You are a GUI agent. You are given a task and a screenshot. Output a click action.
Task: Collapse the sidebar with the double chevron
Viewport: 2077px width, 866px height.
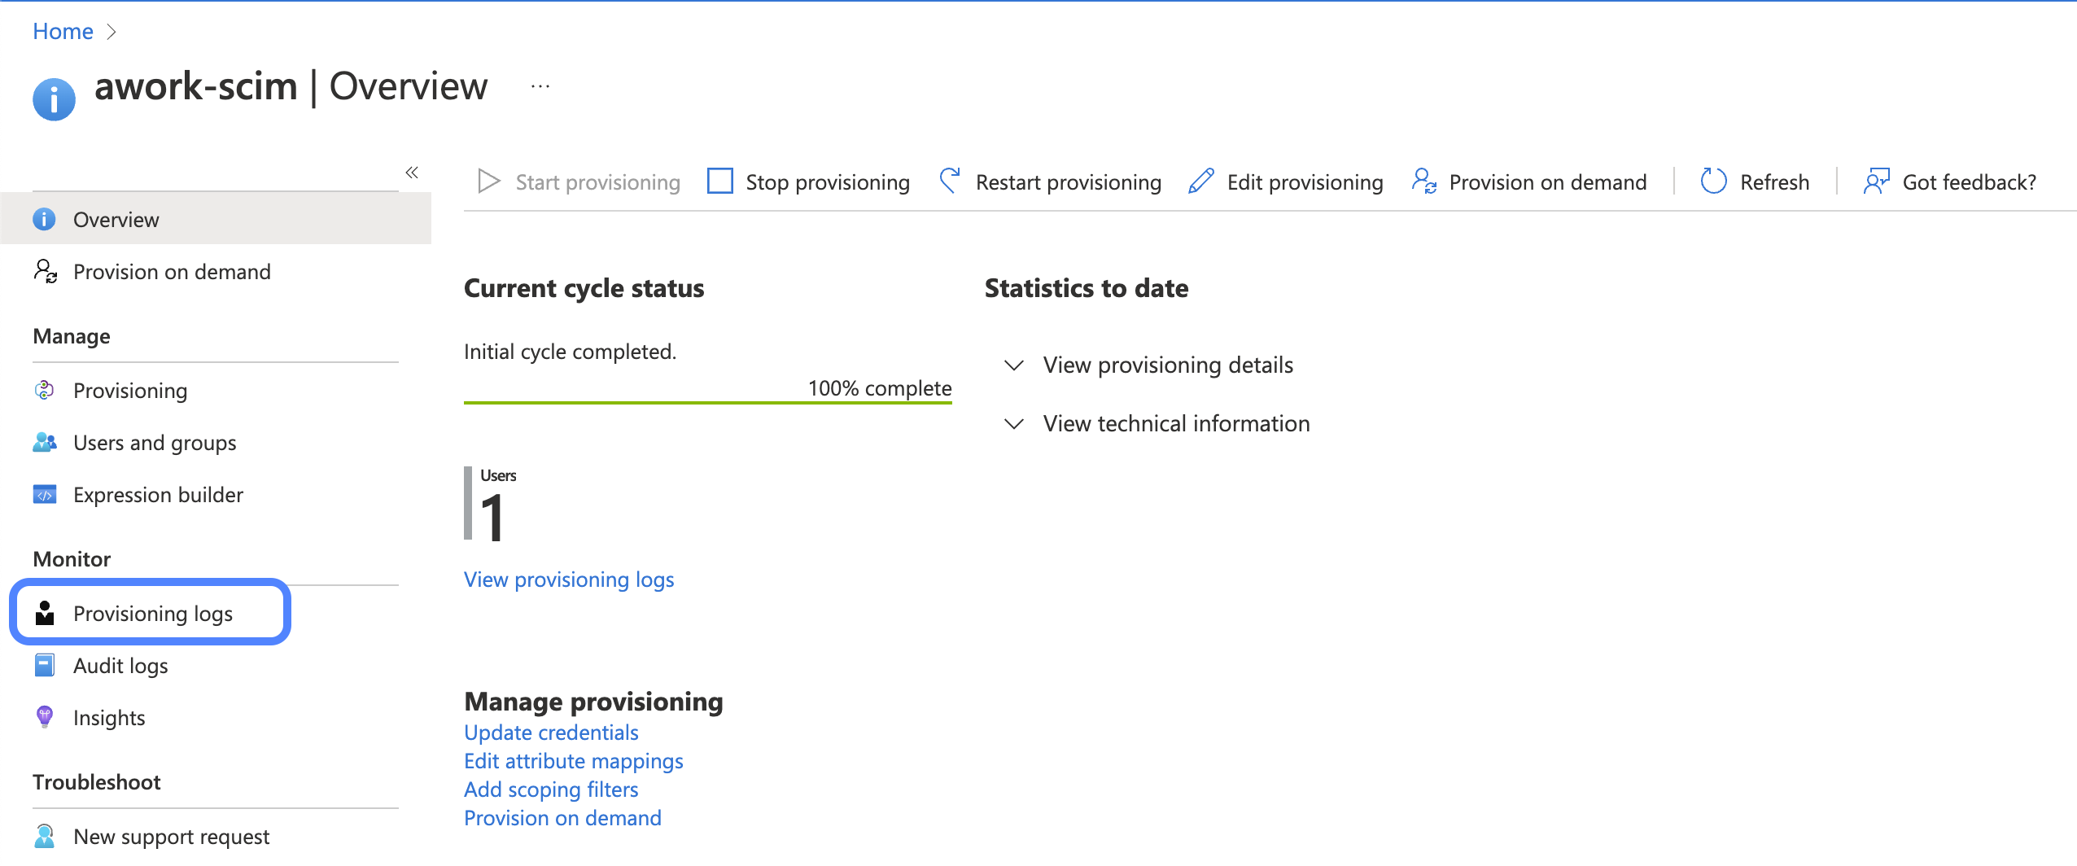[x=412, y=173]
